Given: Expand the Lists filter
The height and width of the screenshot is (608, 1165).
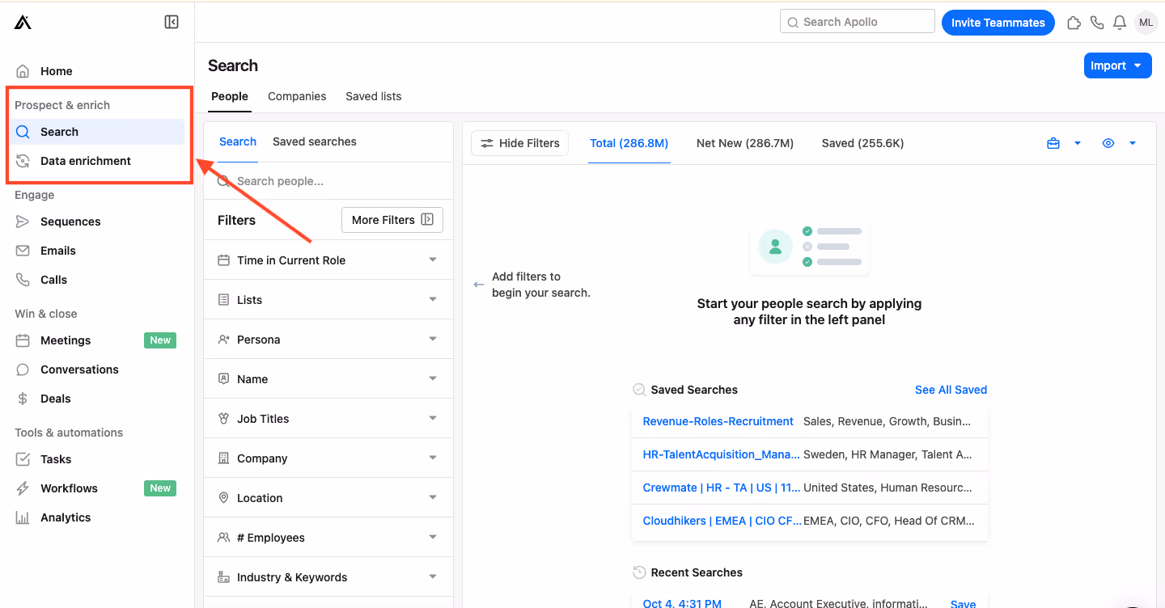Looking at the screenshot, I should point(328,300).
